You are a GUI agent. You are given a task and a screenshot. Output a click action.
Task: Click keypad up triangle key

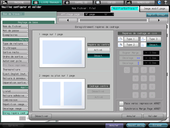click(152, 95)
